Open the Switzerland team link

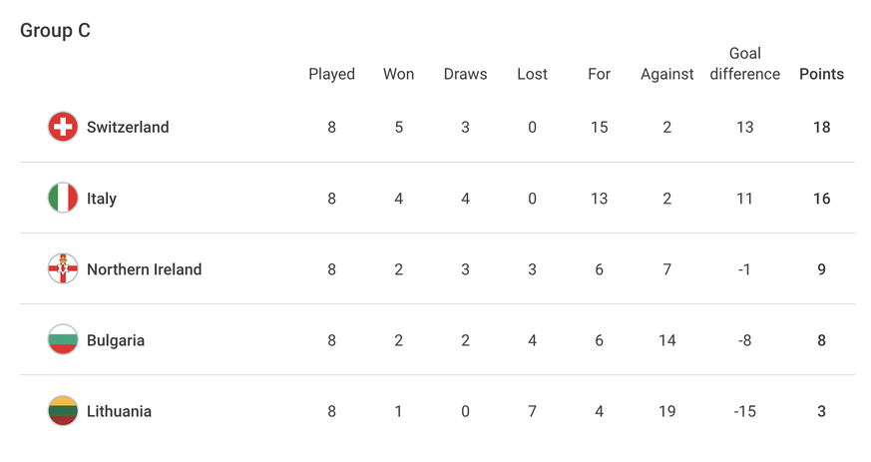tap(128, 127)
